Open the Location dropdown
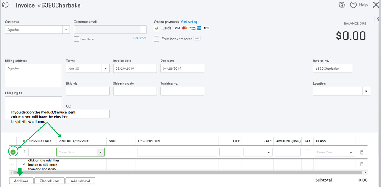This screenshot has width=381, height=187. pyautogui.click(x=366, y=91)
